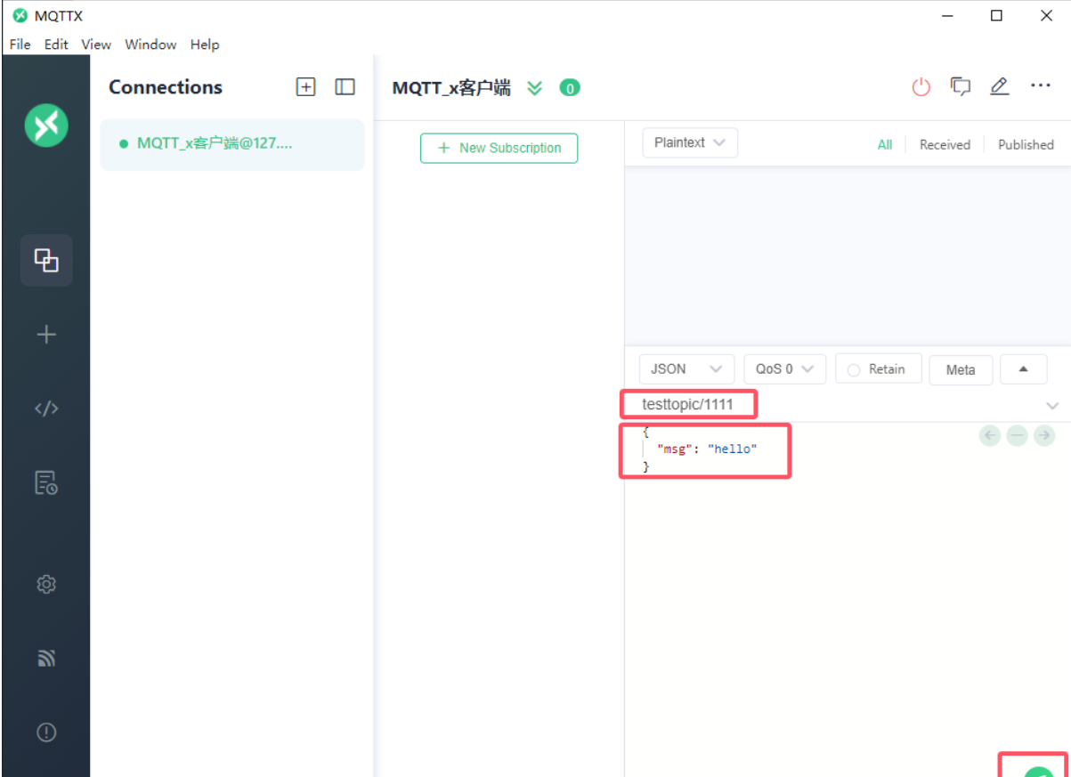Open the About info icon
Image resolution: width=1071 pixels, height=777 pixels.
46,732
